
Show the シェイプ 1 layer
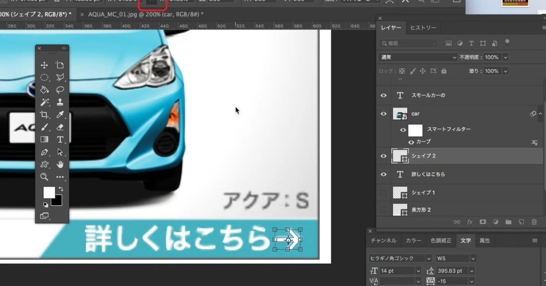point(384,193)
